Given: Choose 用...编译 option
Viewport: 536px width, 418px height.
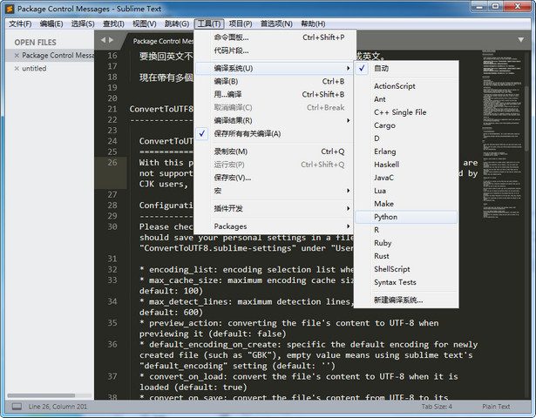Looking at the screenshot, I should pos(275,94).
